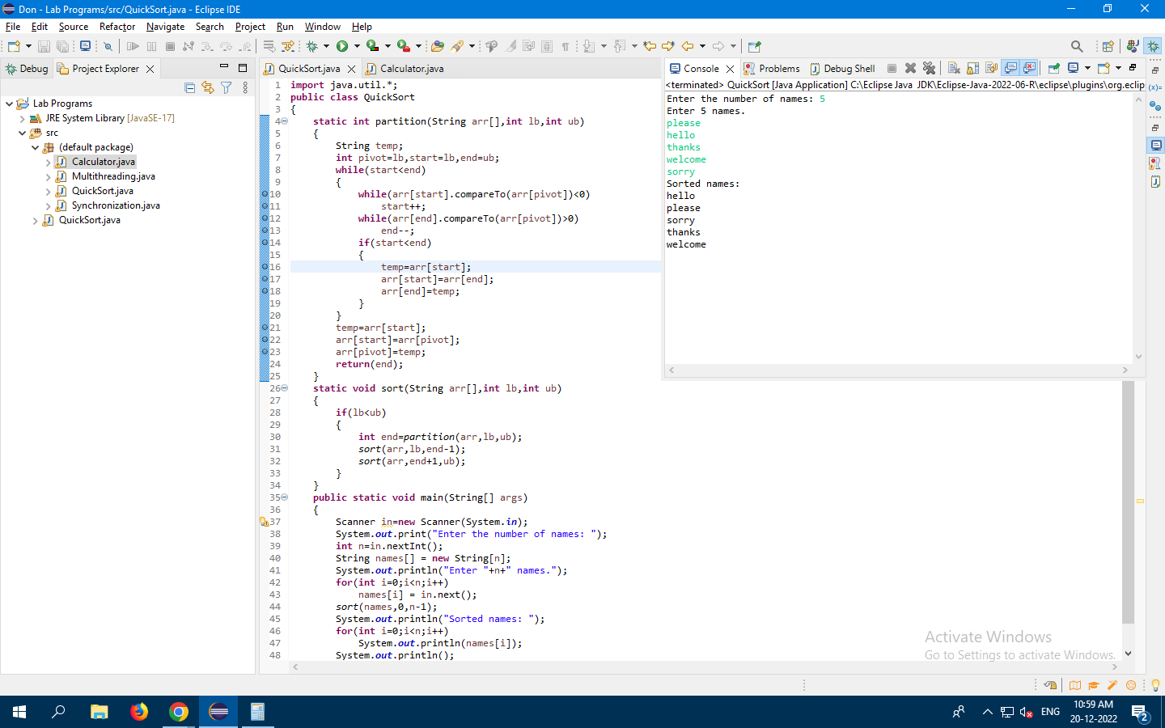
Task: Click the Resume debug icon
Action: [133, 46]
